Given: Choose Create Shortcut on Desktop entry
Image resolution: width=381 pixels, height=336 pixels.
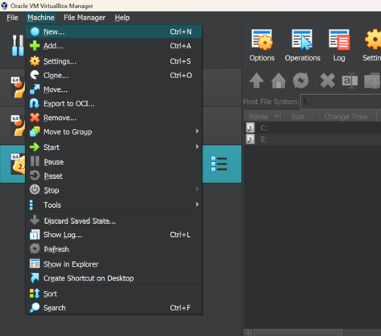Looking at the screenshot, I should 114,278.
